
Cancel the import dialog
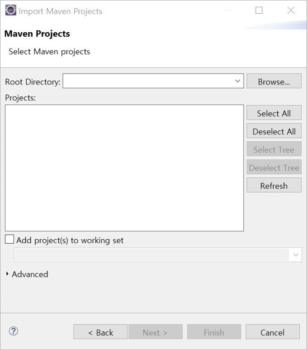click(273, 332)
